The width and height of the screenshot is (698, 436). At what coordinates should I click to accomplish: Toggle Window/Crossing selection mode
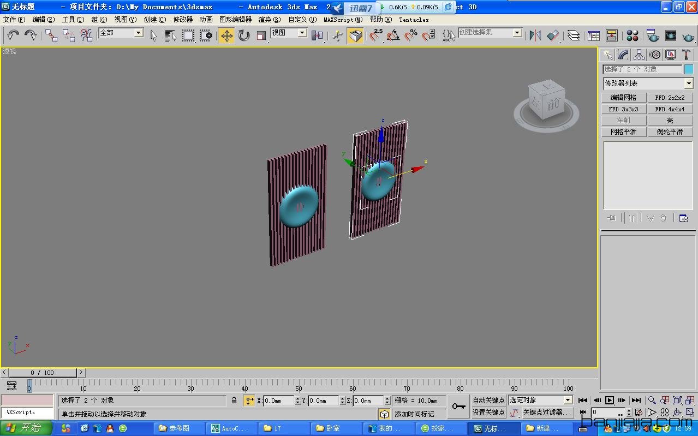click(206, 35)
